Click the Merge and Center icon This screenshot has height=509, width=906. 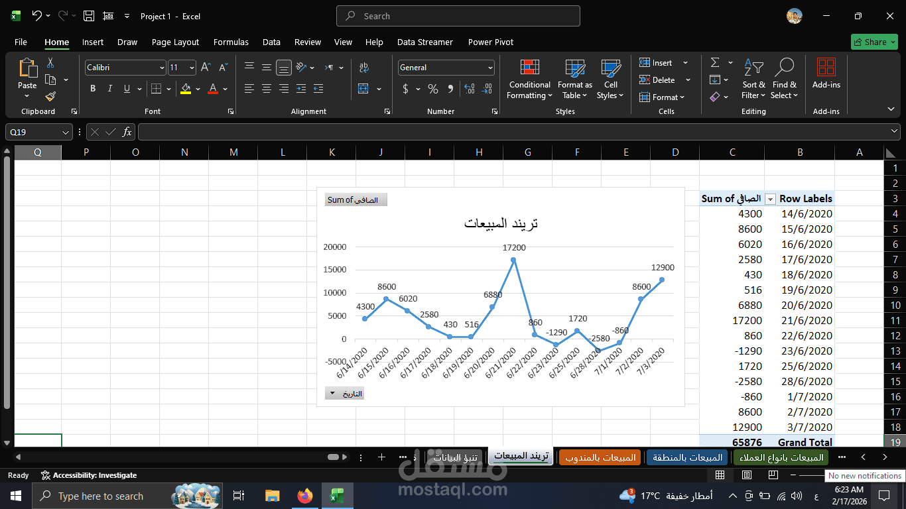[363, 89]
